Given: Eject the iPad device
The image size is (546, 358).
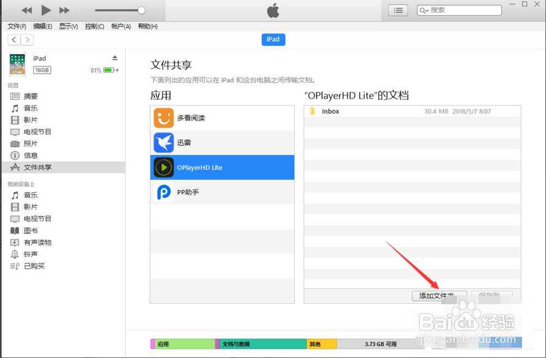Looking at the screenshot, I should (115, 58).
